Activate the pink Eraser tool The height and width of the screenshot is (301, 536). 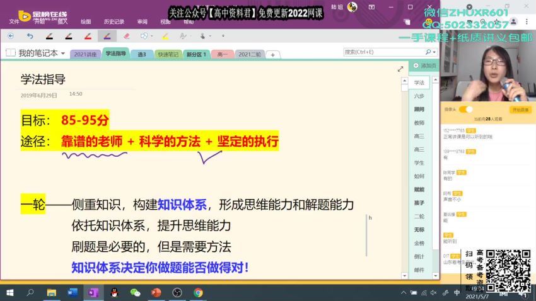[127, 36]
